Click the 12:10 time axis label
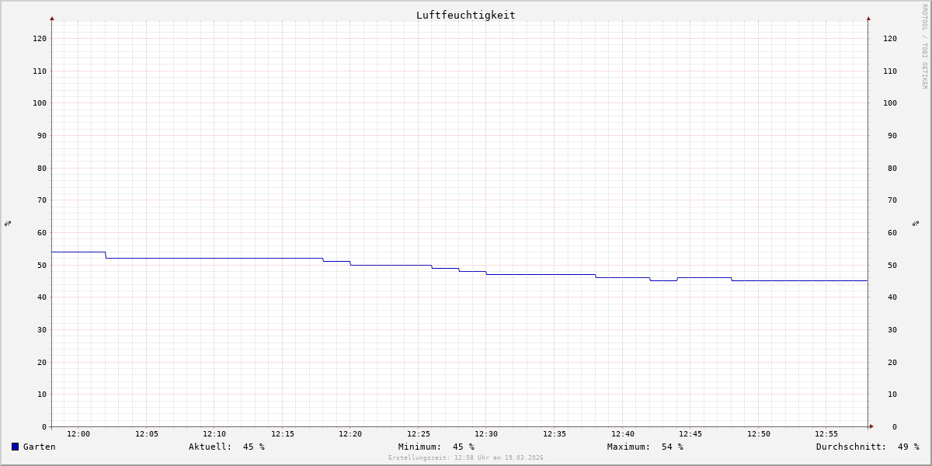Screen dimensions: 932x466 (x=214, y=434)
